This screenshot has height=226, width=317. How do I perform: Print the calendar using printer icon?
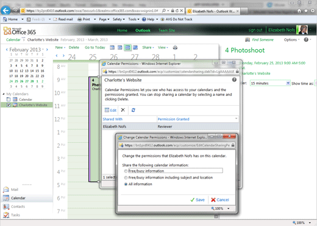[175, 47]
